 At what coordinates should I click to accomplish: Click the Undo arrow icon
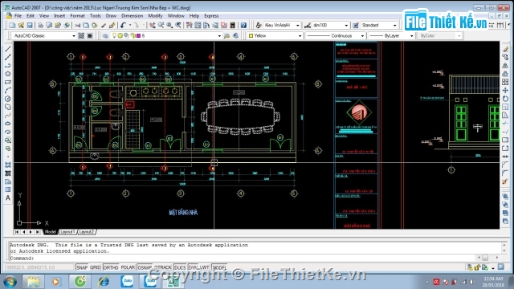pos(123,25)
